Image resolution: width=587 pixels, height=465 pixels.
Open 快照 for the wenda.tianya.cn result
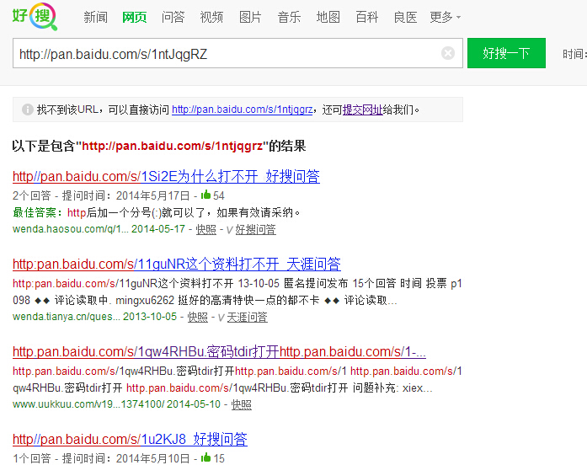[x=197, y=317]
